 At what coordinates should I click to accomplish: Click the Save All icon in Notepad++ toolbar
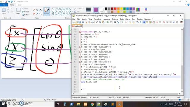83,22
